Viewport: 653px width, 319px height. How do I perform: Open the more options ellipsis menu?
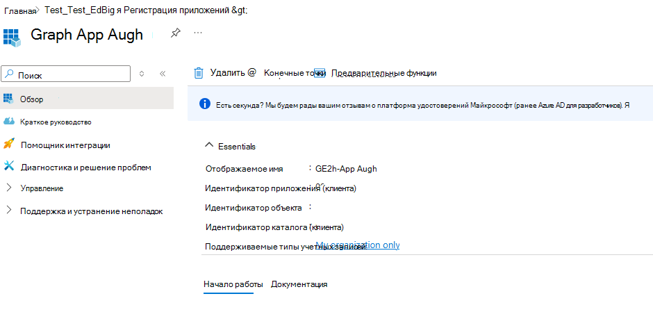tap(198, 33)
